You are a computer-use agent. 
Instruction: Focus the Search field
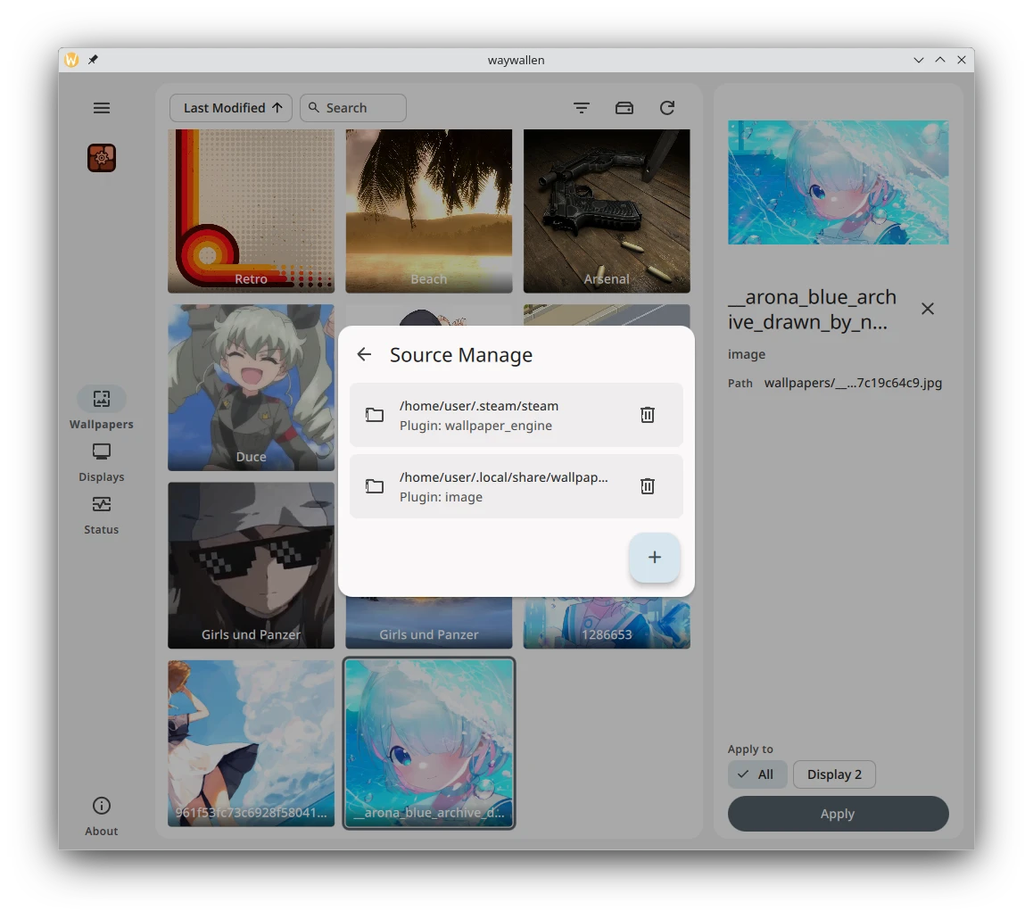click(353, 108)
